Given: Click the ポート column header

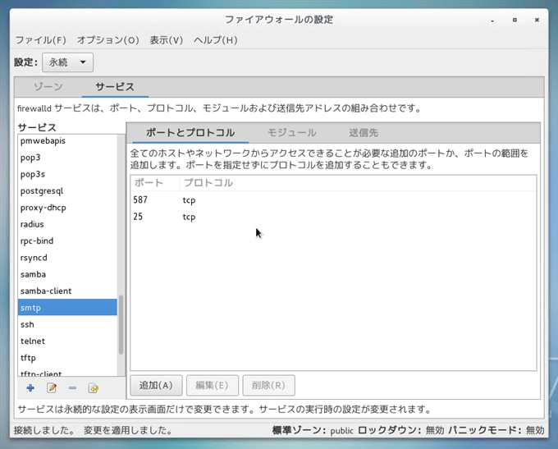Looking at the screenshot, I should coord(155,183).
